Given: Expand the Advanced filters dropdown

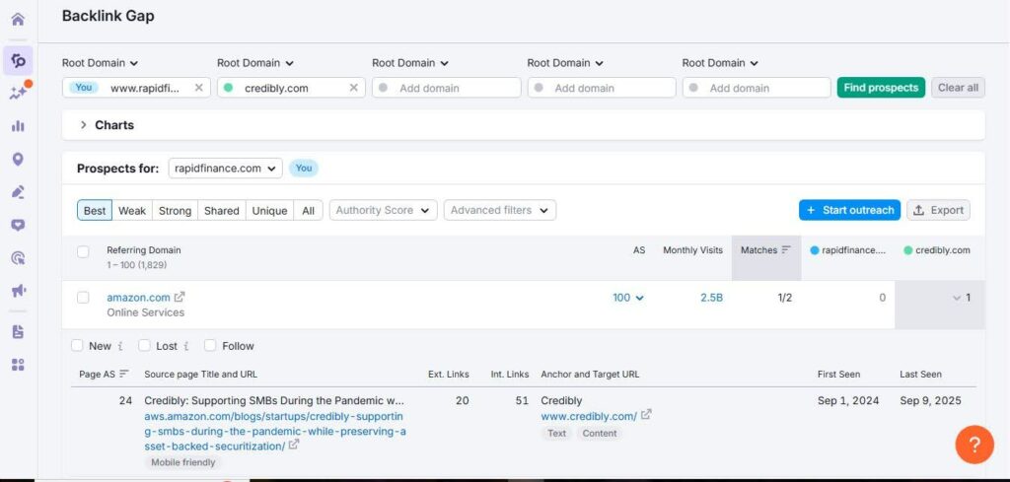Looking at the screenshot, I should click(500, 210).
